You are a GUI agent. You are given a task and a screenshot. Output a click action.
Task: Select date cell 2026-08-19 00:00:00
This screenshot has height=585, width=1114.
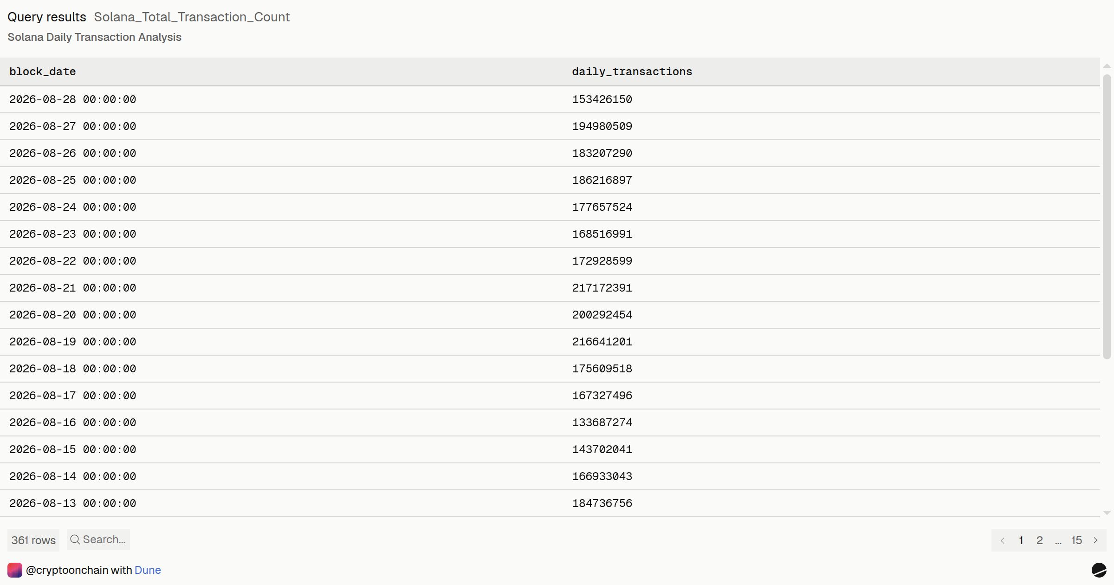(x=72, y=342)
